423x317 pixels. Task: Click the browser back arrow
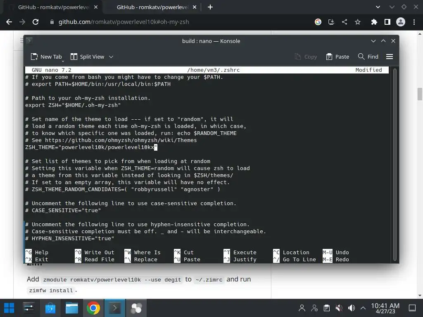(x=9, y=22)
